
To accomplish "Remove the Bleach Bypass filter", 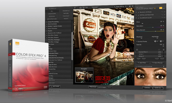I will (165, 12).
